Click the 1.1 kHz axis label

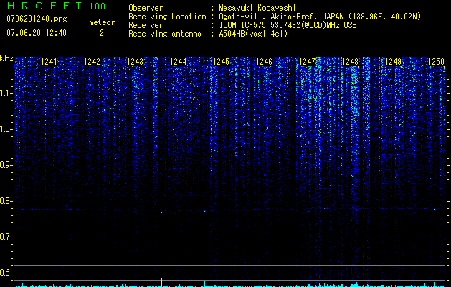6,93
